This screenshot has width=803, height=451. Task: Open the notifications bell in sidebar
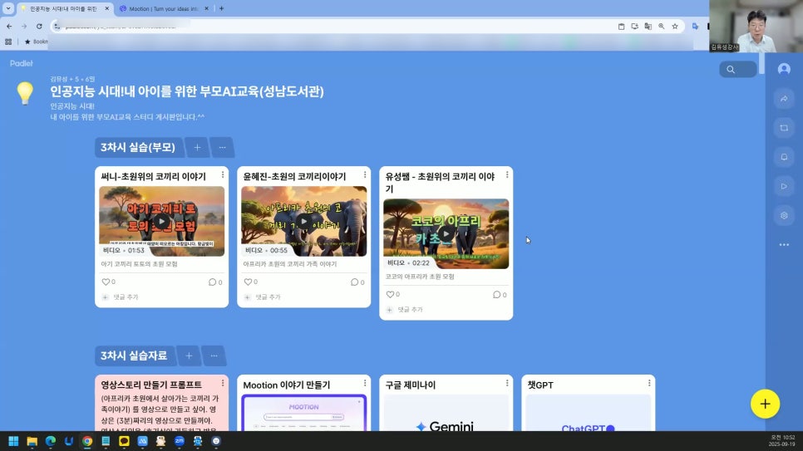[x=784, y=157]
